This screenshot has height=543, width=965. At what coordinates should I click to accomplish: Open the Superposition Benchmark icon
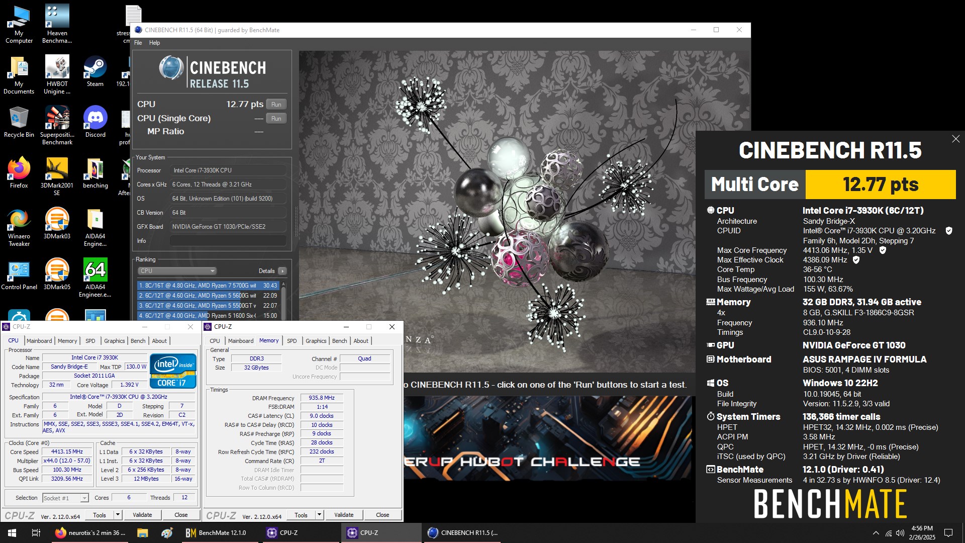pyautogui.click(x=57, y=125)
